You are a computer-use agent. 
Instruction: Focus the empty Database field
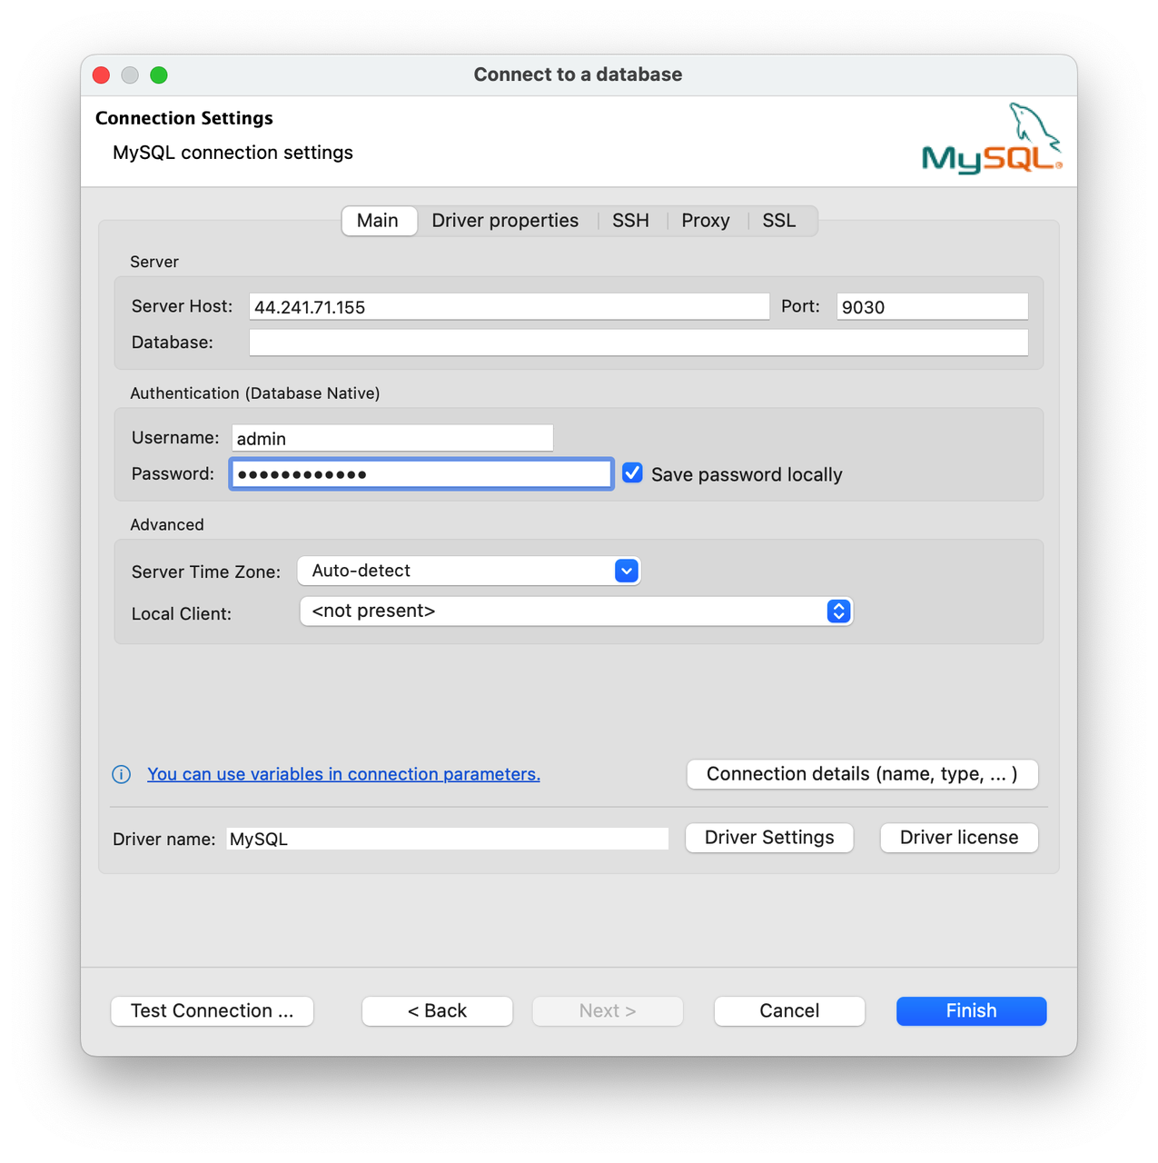(x=638, y=343)
